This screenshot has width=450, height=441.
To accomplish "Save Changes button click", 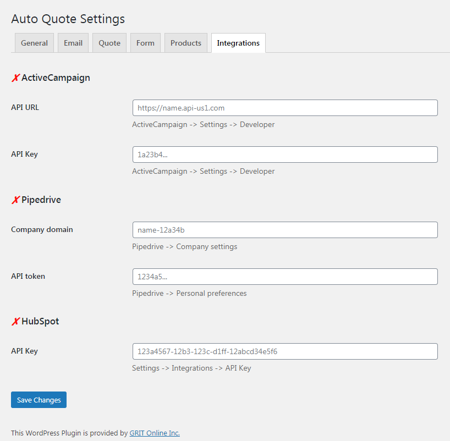I will point(39,400).
